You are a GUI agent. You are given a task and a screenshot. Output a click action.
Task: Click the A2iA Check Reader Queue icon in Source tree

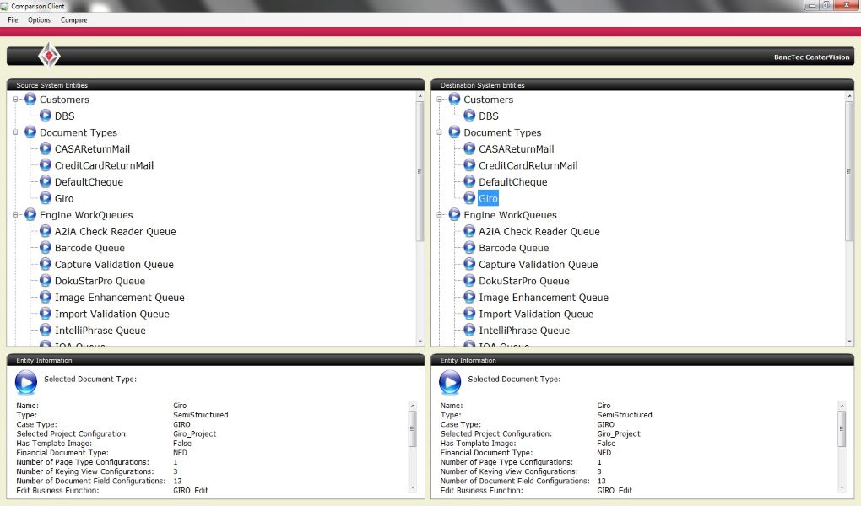pyautogui.click(x=46, y=231)
